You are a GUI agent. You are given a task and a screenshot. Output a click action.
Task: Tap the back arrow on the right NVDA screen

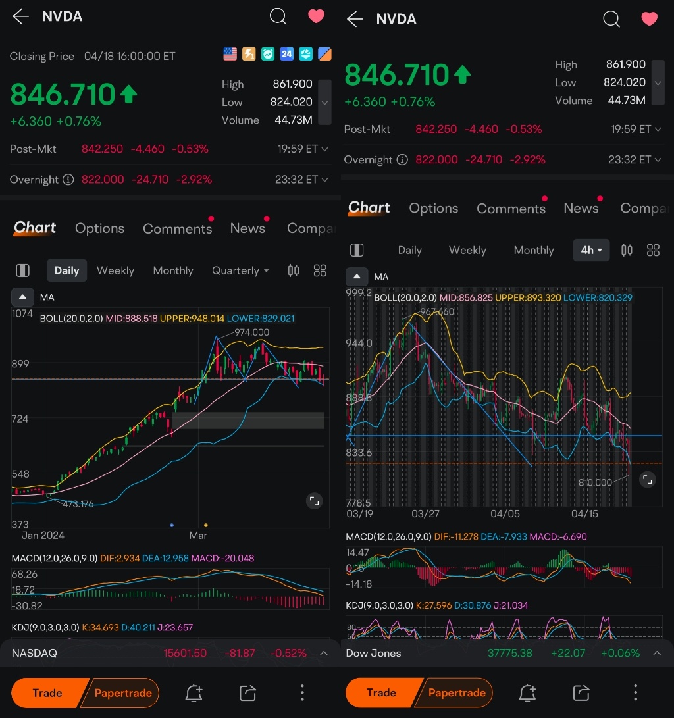(355, 19)
